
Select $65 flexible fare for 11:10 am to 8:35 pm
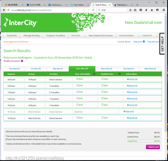(103, 105)
